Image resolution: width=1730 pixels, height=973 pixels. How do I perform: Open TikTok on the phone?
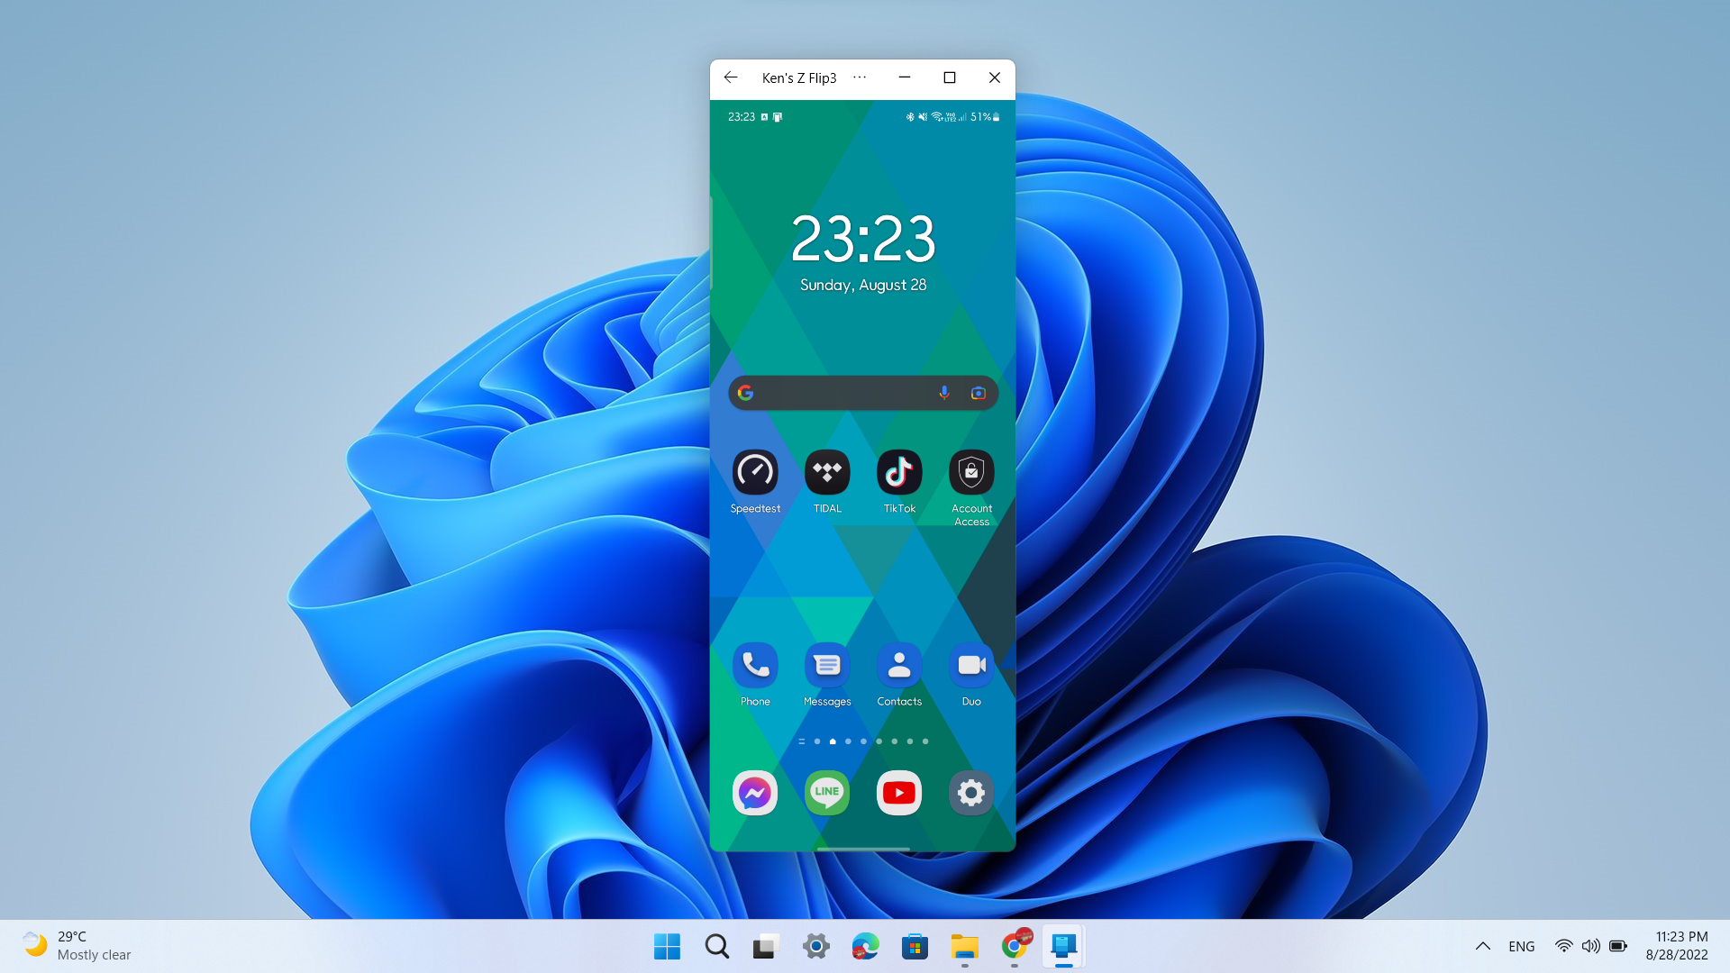[x=898, y=471]
